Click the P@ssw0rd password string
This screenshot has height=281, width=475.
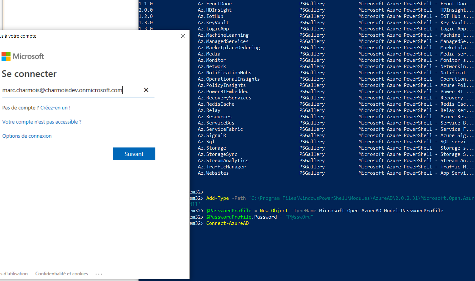[299, 217]
